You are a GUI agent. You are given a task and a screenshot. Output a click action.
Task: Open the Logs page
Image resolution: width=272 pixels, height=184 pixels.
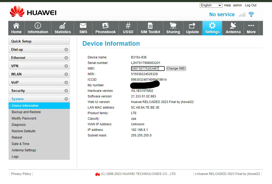(15, 157)
